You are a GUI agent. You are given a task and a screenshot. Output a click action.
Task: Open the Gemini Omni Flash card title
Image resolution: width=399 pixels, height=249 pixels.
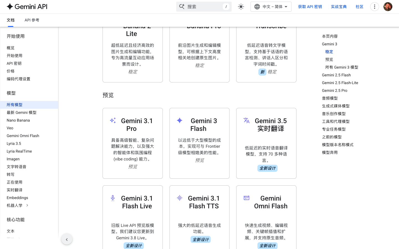tap(271, 202)
